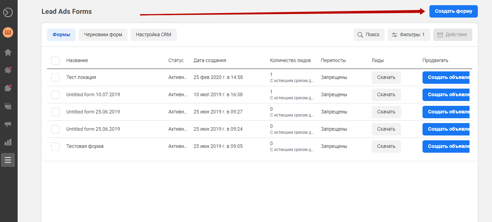Viewport: 492px width, 222px height.
Task: Click the Действия actions button
Action: coord(453,35)
